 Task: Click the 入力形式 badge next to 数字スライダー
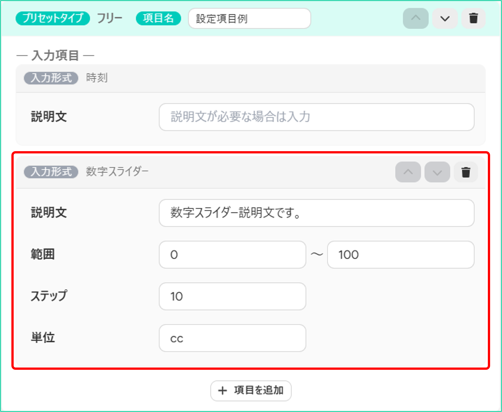51,172
